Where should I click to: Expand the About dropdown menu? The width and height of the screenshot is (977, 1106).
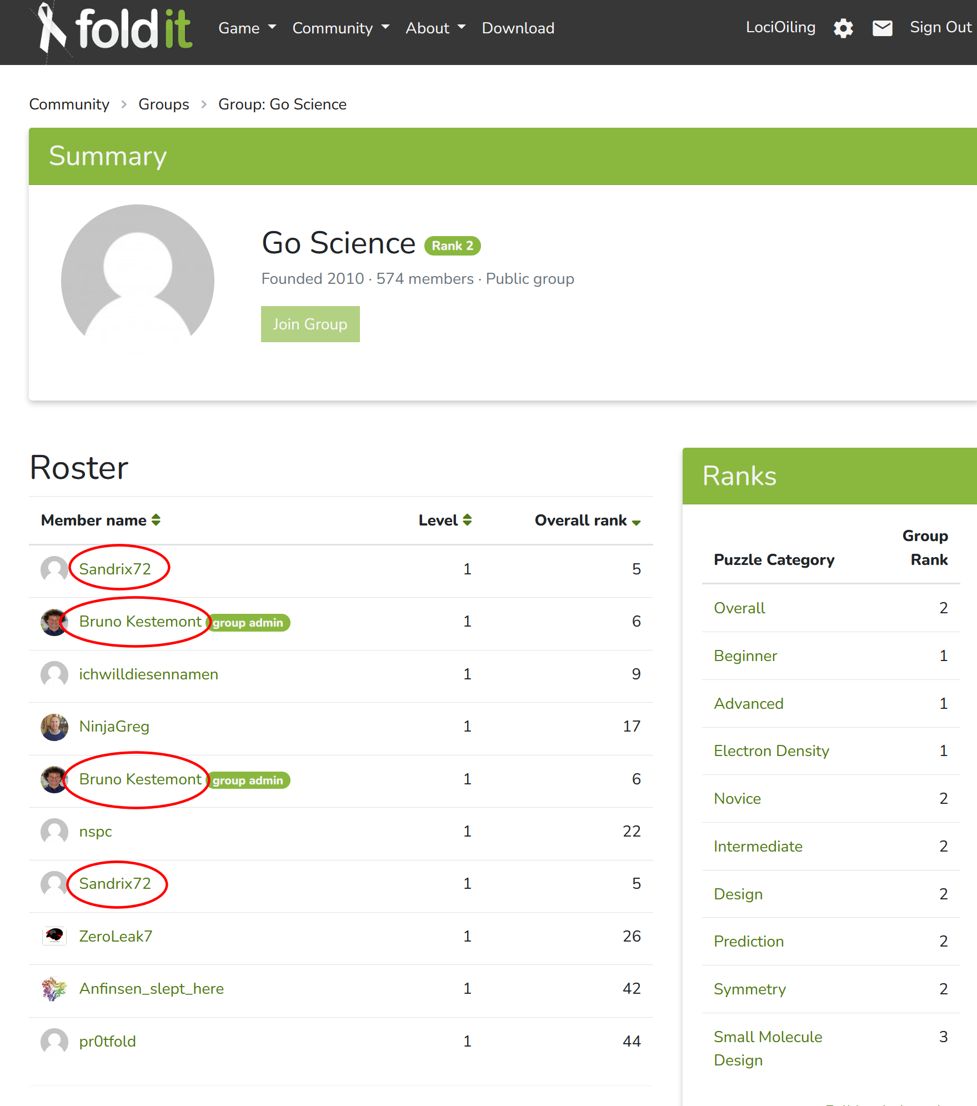(x=435, y=28)
